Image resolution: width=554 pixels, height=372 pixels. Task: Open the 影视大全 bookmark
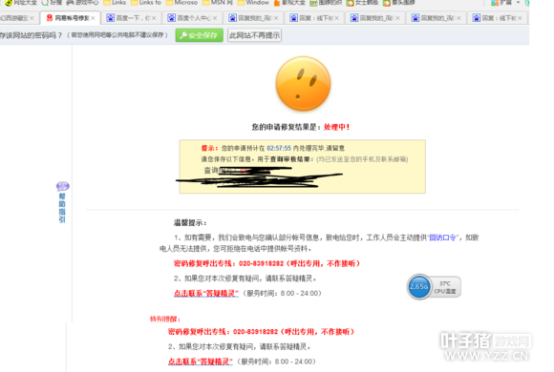click(289, 3)
